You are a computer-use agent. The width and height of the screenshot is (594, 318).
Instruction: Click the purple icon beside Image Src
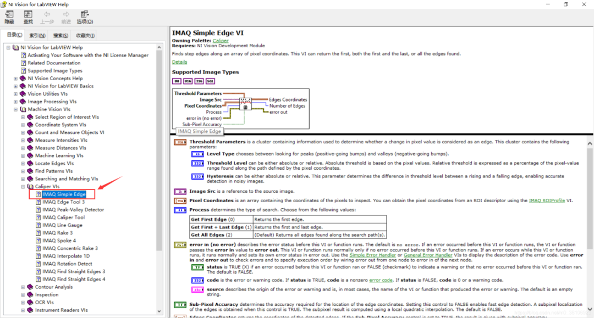(179, 191)
